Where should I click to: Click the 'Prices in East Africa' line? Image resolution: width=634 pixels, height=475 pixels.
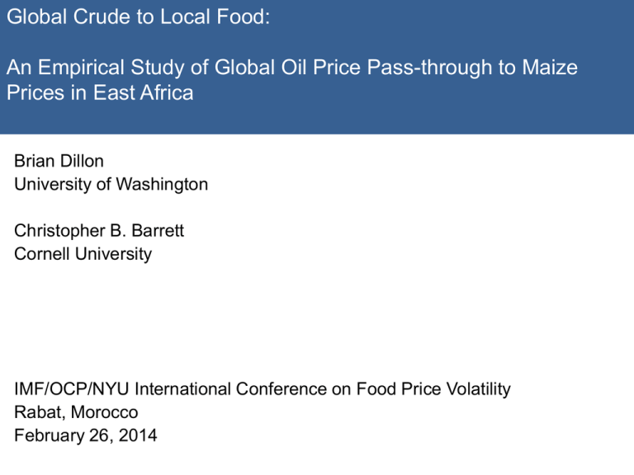100,92
